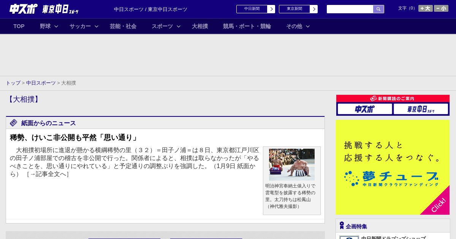The height and width of the screenshot is (239, 456).
Task: Expand the スポーツ dropdown chevron
Action: 179,26
